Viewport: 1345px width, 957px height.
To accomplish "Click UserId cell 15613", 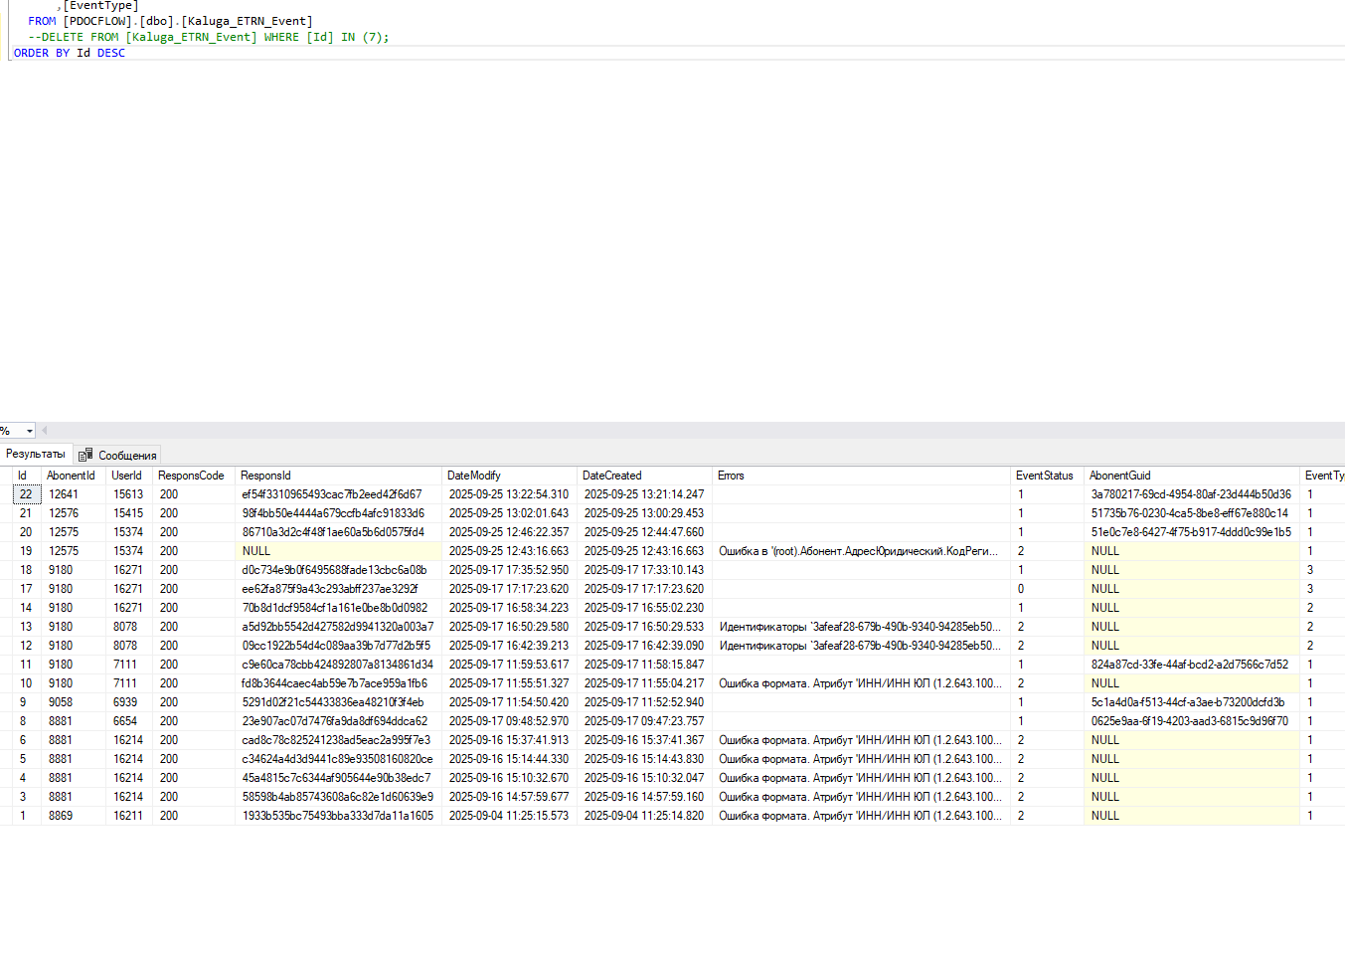I will coord(129,494).
